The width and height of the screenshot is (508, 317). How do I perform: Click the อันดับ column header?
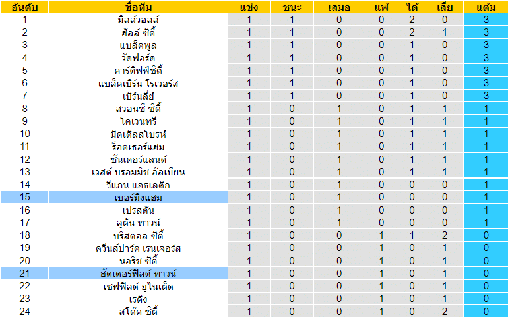click(24, 7)
